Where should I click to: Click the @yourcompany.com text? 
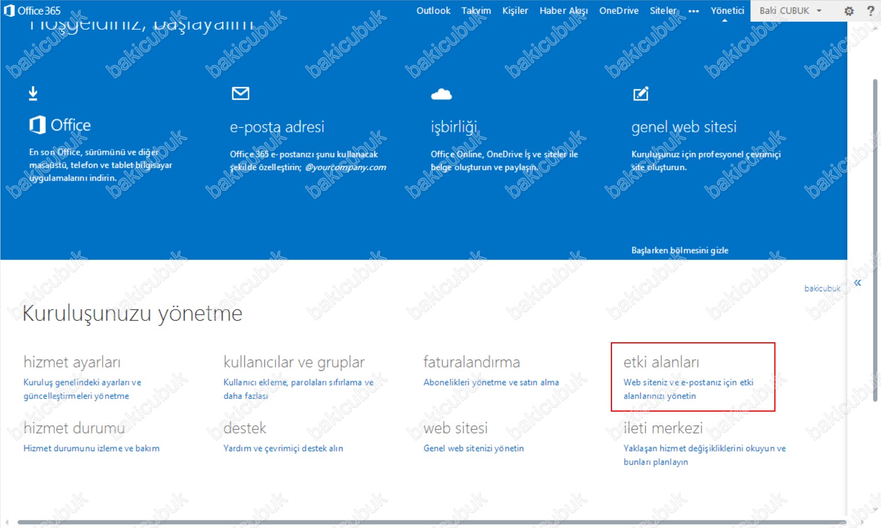[345, 167]
